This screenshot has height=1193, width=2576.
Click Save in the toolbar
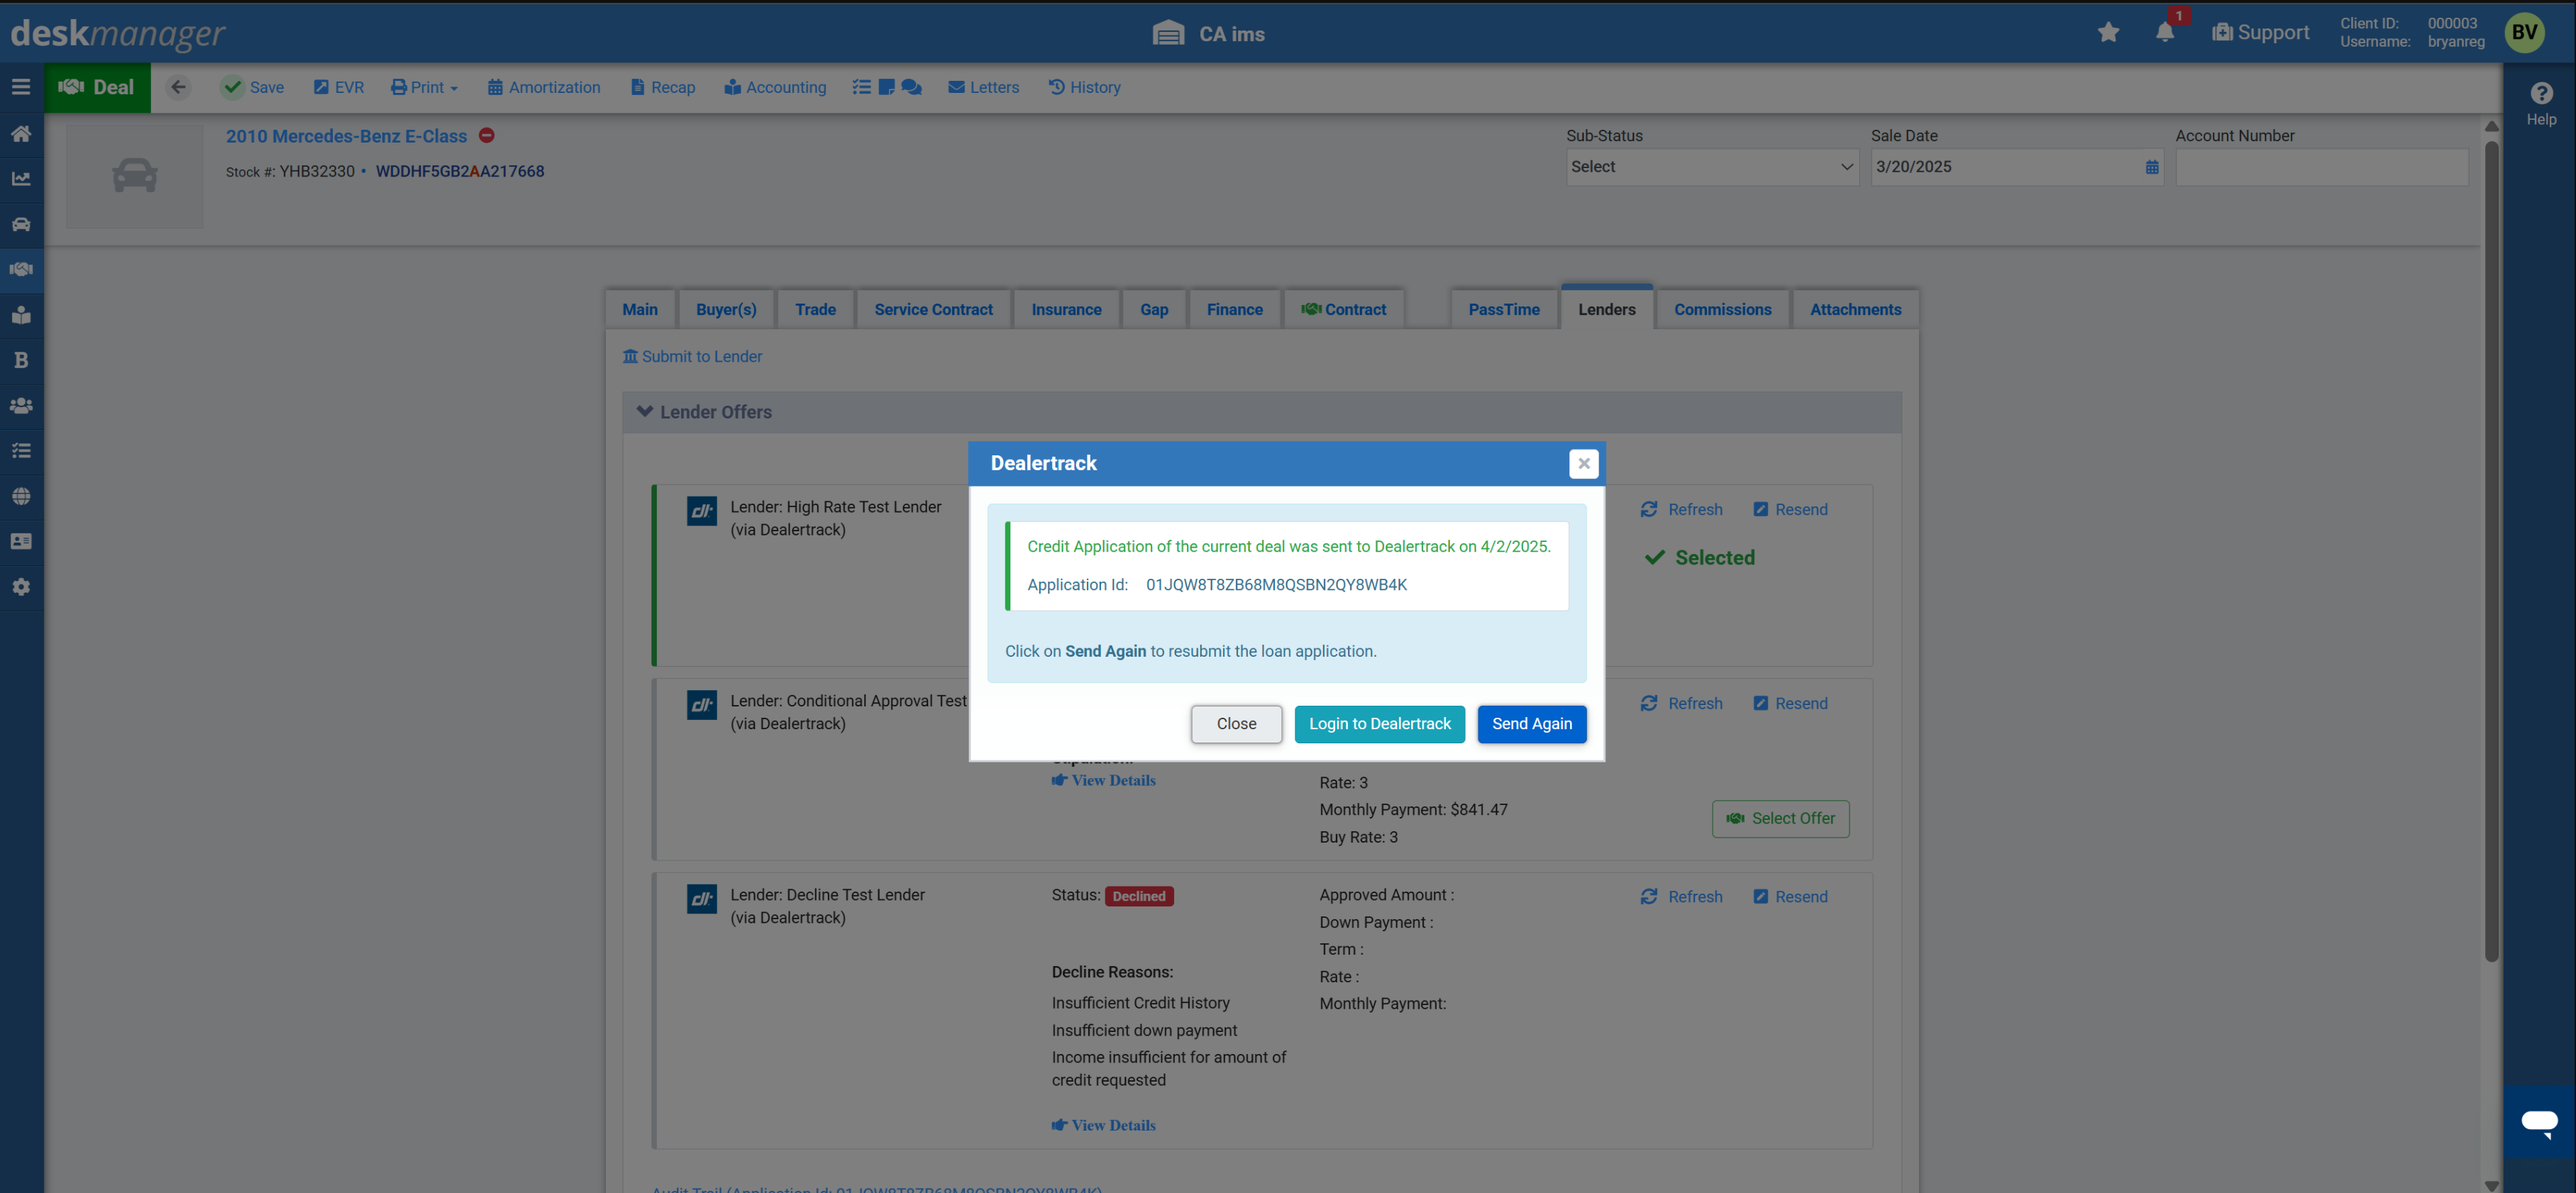click(x=253, y=87)
